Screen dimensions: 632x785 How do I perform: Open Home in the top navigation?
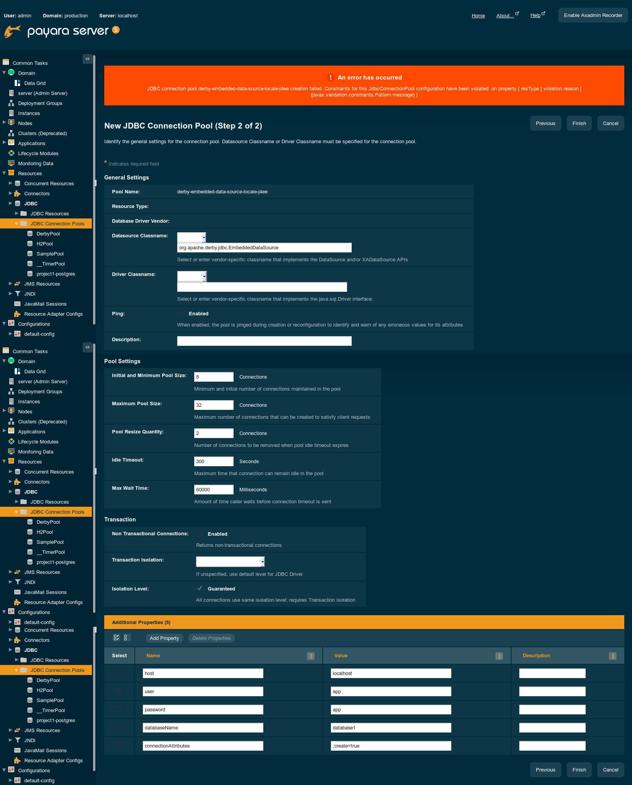[x=478, y=15]
